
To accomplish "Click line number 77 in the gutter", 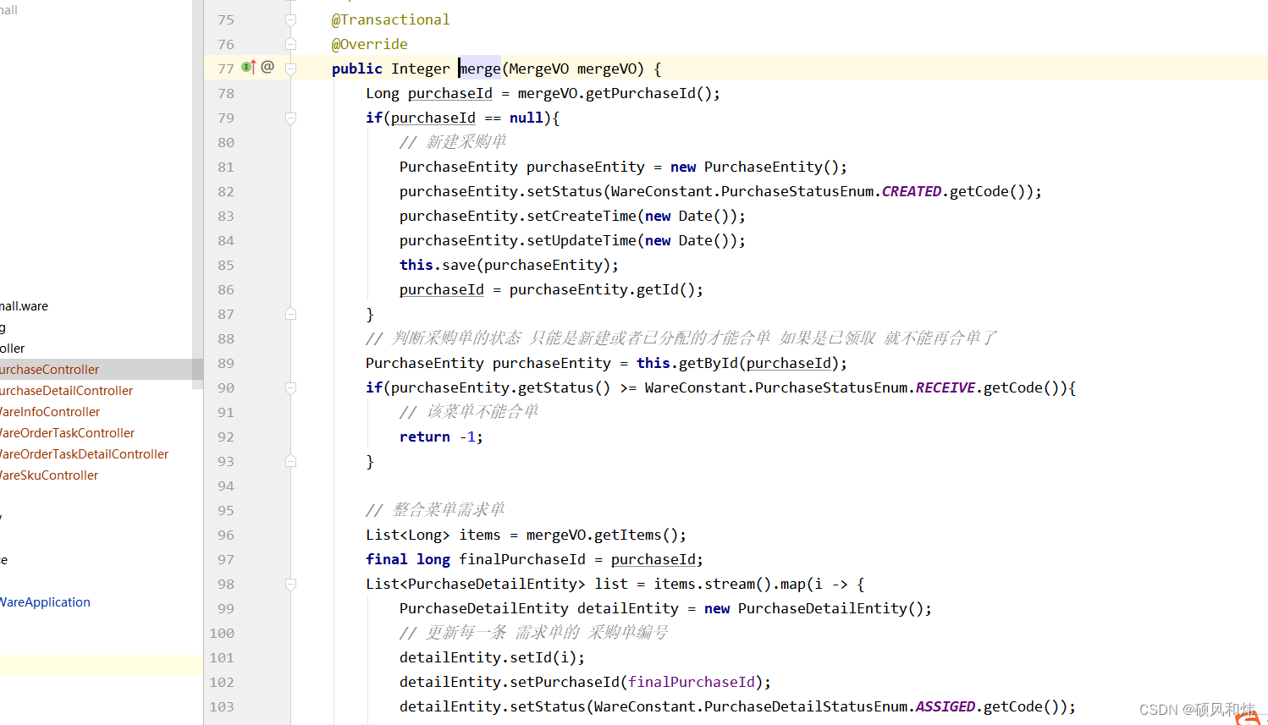I will coord(225,69).
